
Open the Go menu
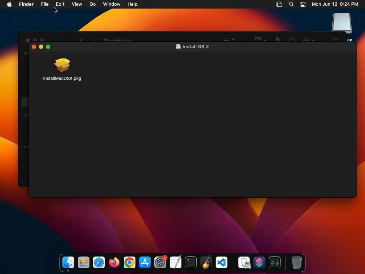(x=93, y=4)
